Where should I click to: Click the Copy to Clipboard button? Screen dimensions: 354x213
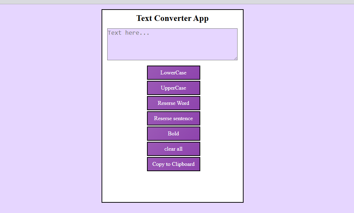point(173,164)
